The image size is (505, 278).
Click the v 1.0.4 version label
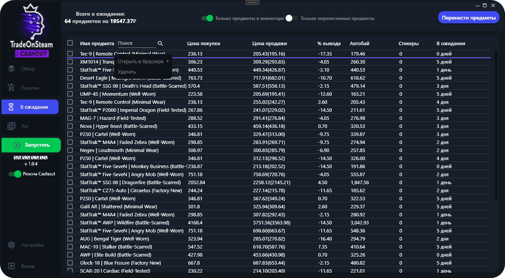coord(31,164)
